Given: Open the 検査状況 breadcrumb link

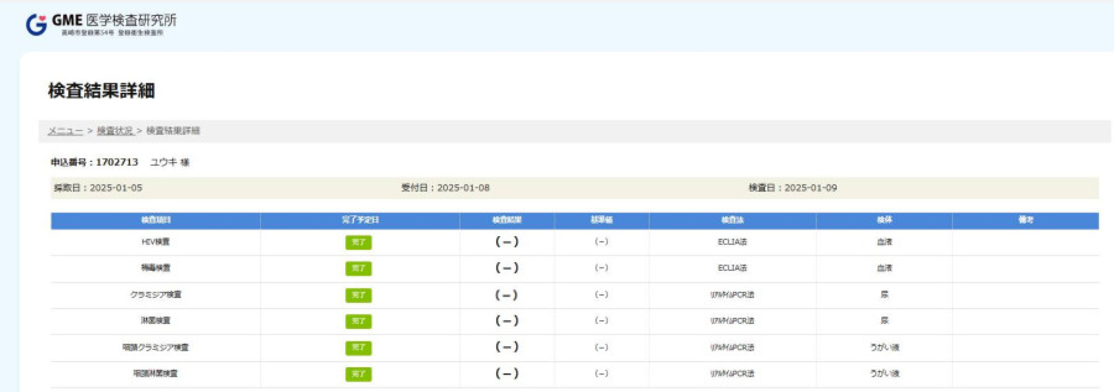Looking at the screenshot, I should click(x=116, y=131).
